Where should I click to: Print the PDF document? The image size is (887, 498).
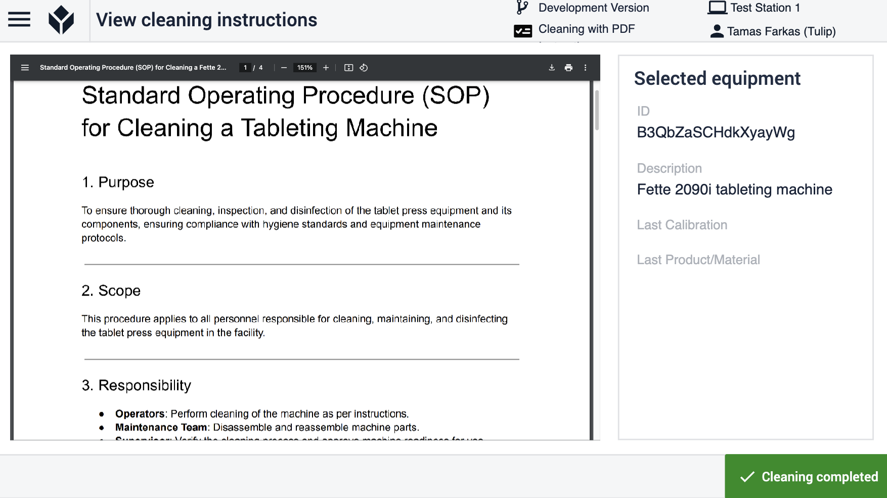pyautogui.click(x=568, y=68)
